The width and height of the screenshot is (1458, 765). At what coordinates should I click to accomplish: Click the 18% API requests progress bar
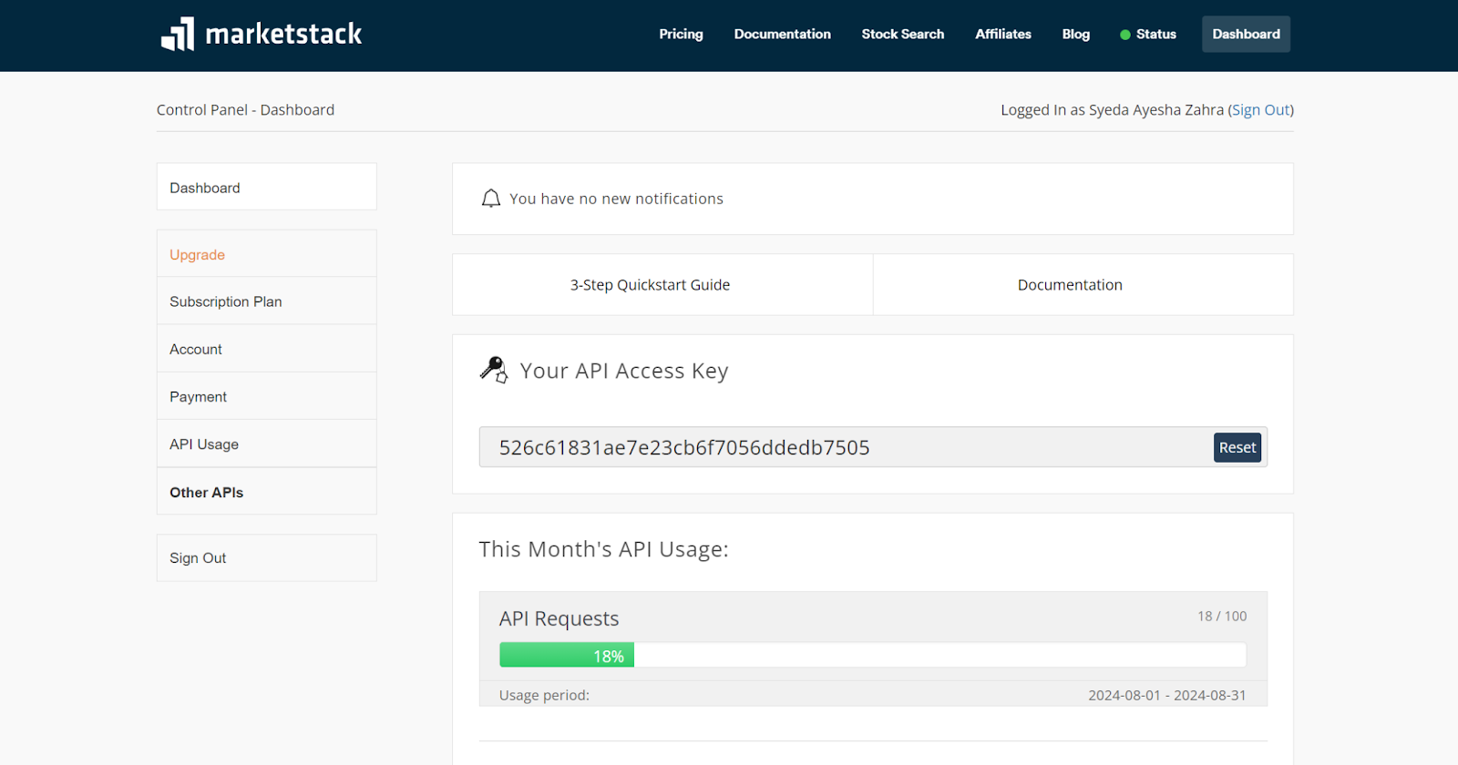coord(873,655)
